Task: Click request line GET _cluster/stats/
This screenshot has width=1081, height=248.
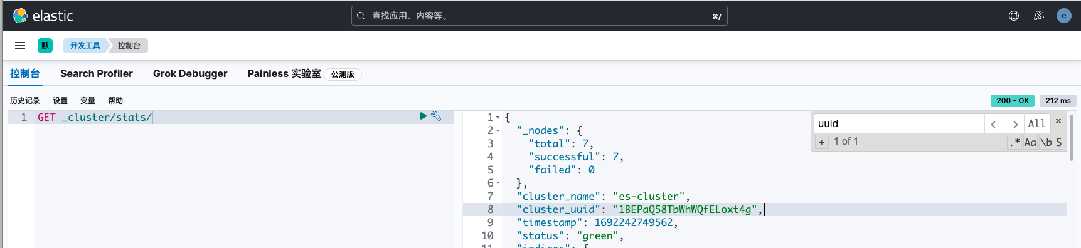Action: pos(94,118)
